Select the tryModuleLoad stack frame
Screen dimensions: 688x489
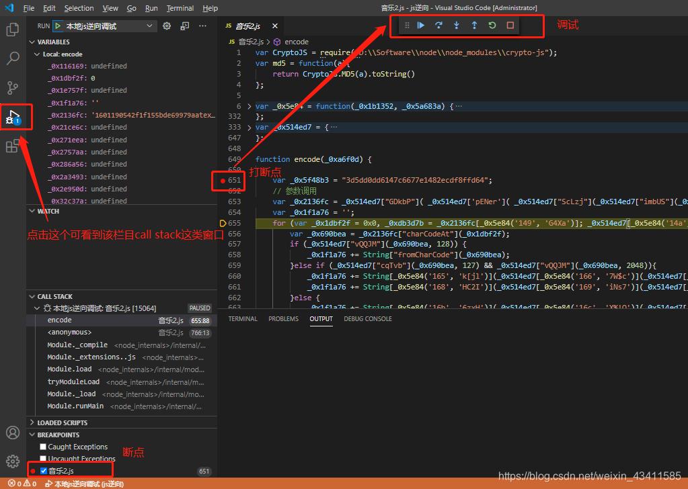122,382
